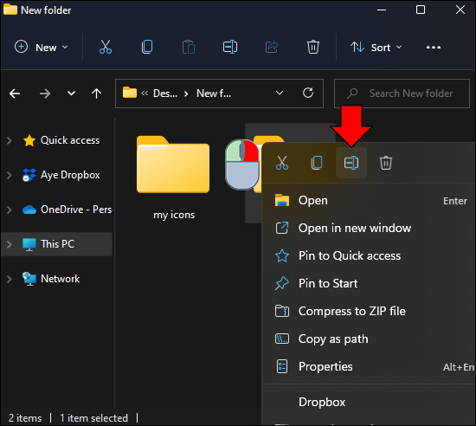The width and height of the screenshot is (476, 426).
Task: Click the Cut scissors icon in the context menu
Action: point(282,163)
